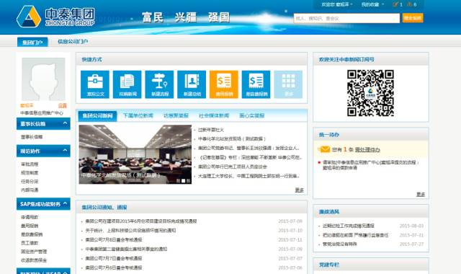Click 更多 link under the news list

click(300, 190)
